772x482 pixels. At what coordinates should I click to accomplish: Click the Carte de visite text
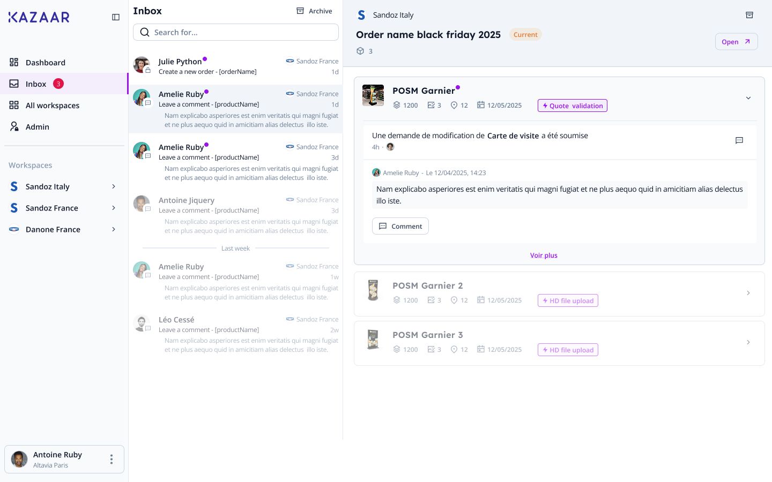pyautogui.click(x=513, y=135)
